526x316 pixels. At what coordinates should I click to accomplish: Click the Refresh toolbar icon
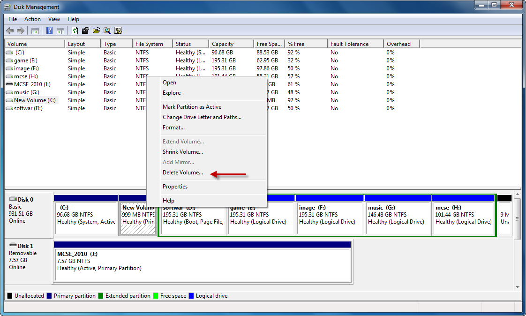pyautogui.click(x=75, y=31)
